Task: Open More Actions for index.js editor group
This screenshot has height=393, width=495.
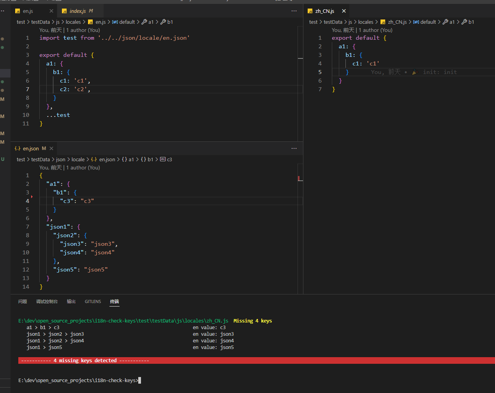Action: click(294, 11)
